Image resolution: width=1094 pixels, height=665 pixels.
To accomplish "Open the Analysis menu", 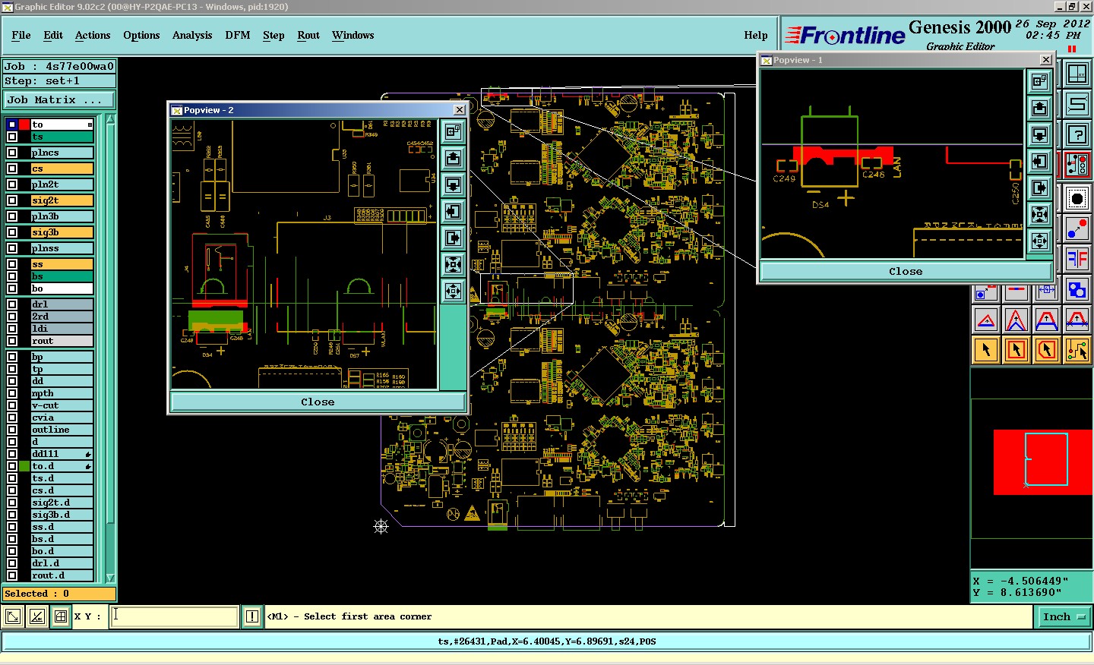I will tap(192, 35).
